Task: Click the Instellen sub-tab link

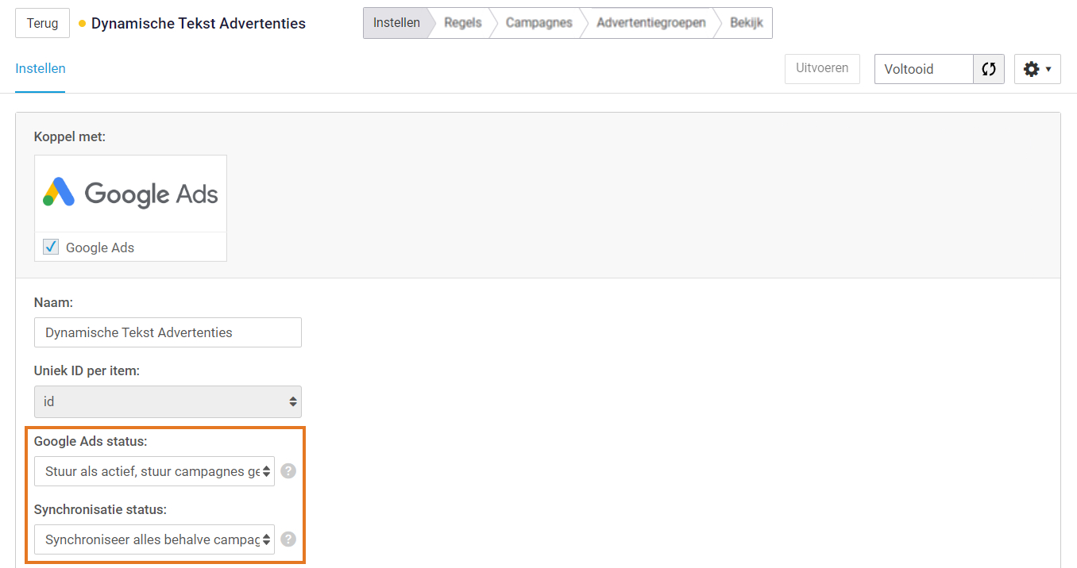Action: coord(41,69)
